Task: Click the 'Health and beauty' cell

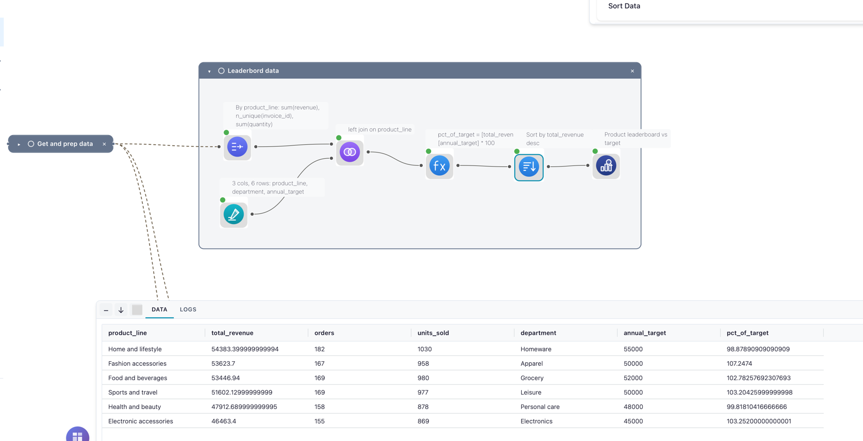Action: (x=135, y=406)
